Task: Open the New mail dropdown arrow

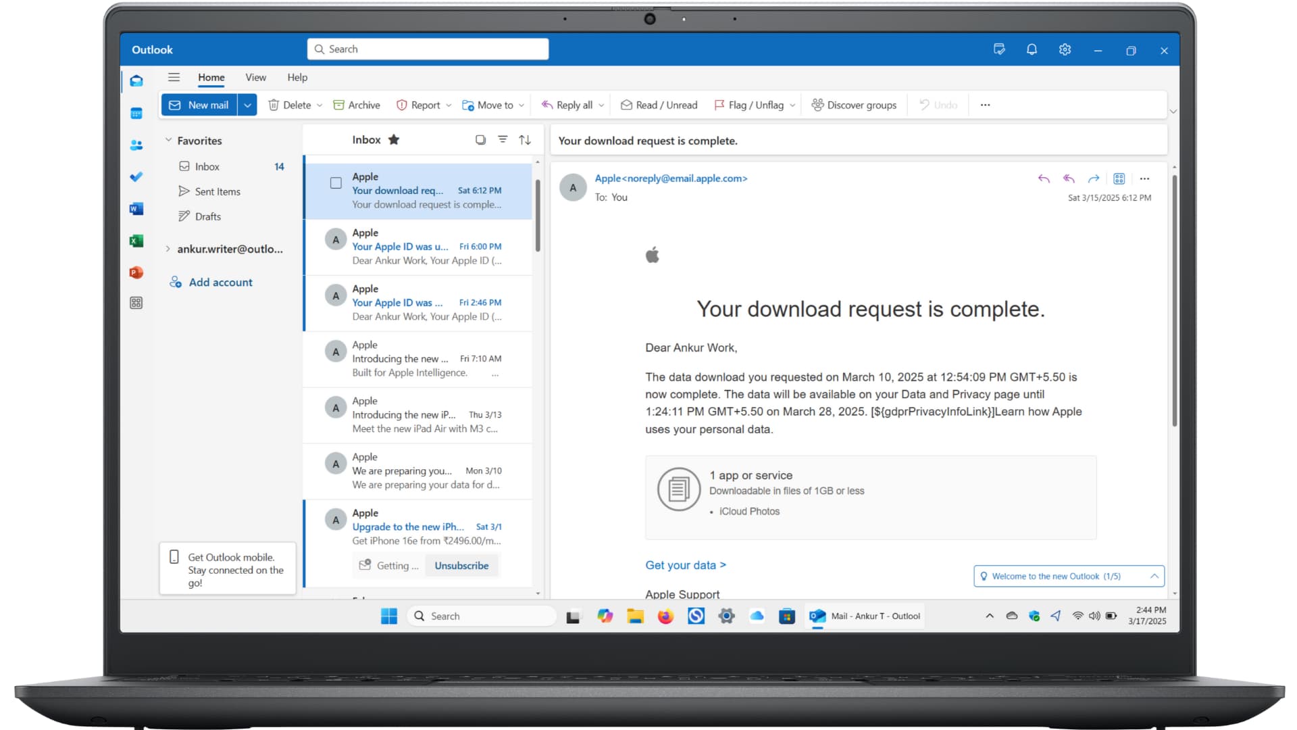Action: tap(247, 105)
